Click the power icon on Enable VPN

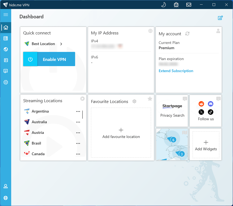click(30, 59)
